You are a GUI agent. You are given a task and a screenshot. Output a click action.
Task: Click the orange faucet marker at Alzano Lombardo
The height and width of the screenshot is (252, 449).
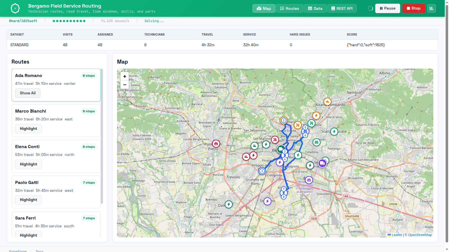[327, 102]
